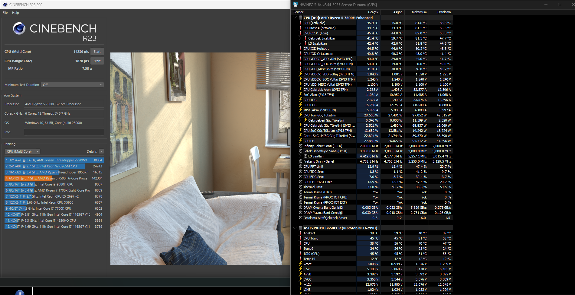Click the thermometer icon beside Anakart
The height and width of the screenshot is (295, 575).
click(x=301, y=233)
